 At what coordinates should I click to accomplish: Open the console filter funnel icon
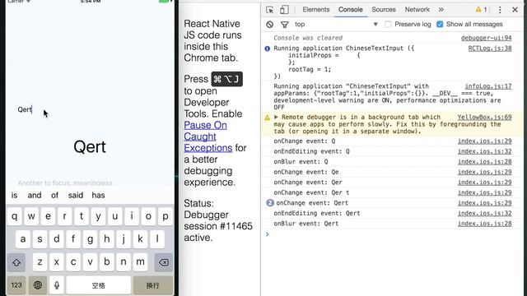[x=284, y=24]
